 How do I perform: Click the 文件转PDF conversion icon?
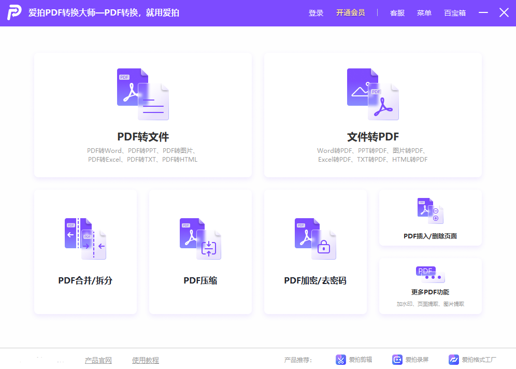click(372, 94)
